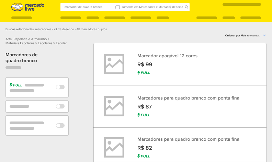Turn on the second filter toggle switch
Screen dimensions: 272x162
pos(60,106)
